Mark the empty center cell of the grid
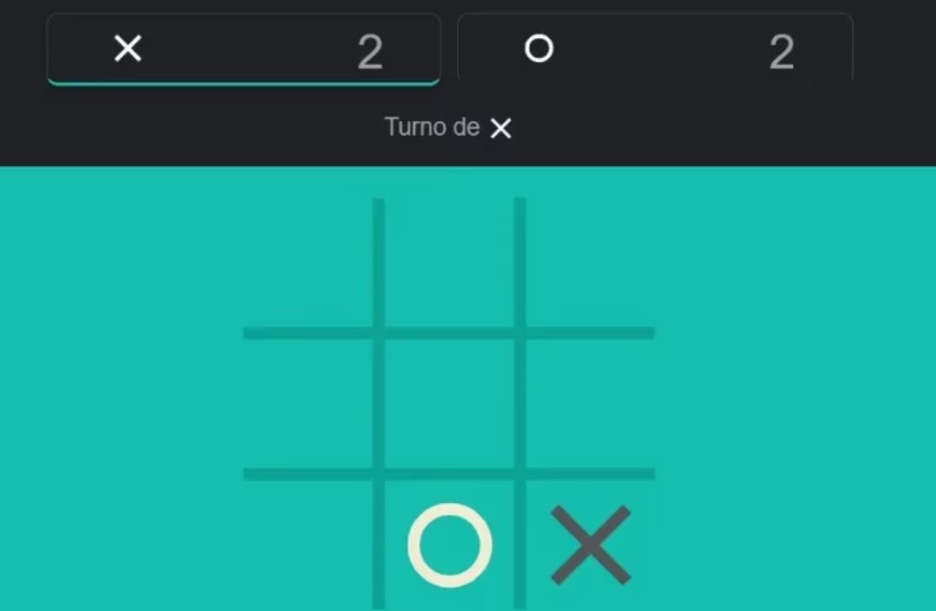 tap(450, 404)
